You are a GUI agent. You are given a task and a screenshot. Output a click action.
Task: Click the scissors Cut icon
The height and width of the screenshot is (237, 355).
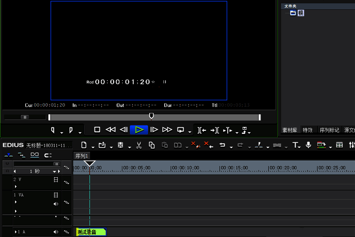(x=138, y=145)
